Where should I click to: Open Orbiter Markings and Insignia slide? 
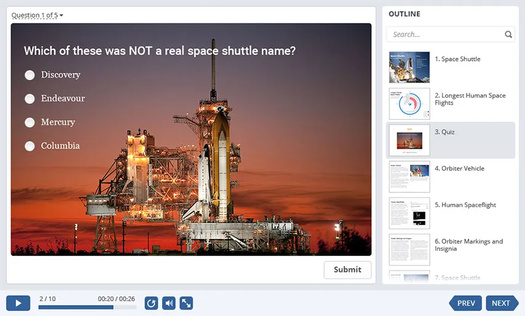[x=450, y=249]
